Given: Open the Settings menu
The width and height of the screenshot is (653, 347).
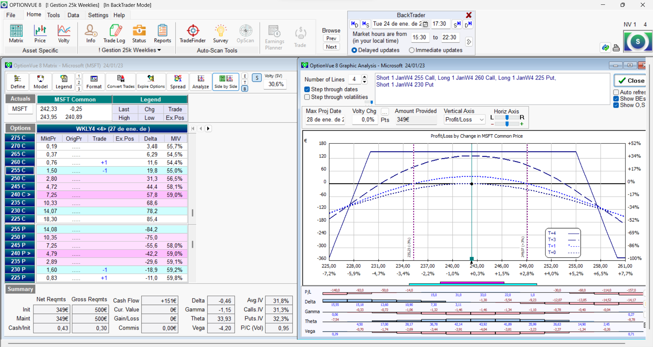Looking at the screenshot, I should tap(98, 15).
